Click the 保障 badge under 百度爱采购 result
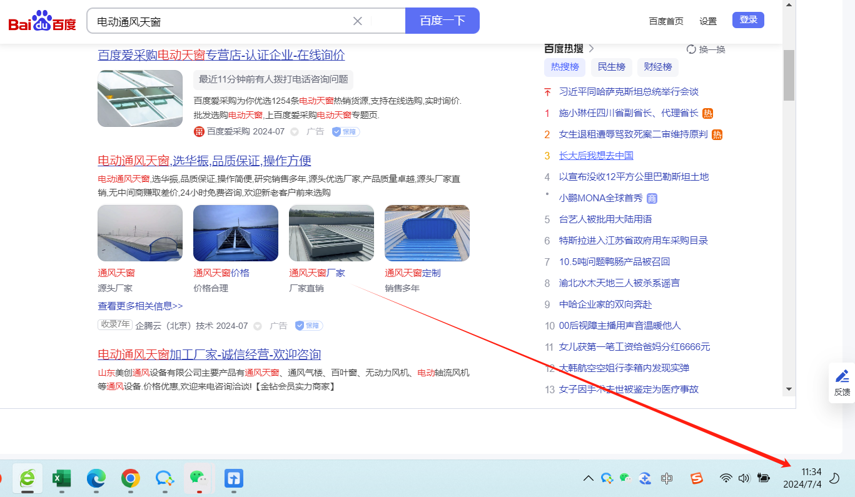 coord(345,132)
